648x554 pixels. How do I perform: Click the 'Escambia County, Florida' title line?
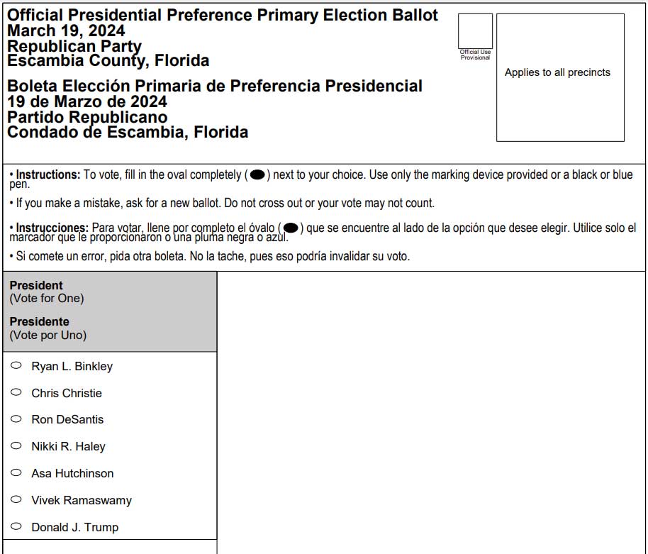tap(108, 61)
